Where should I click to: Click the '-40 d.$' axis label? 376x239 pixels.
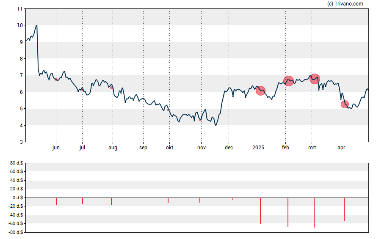point(16,215)
